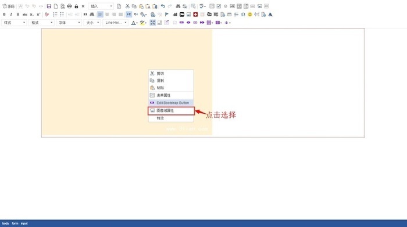Screen dimensions: 407x227
Task: Toggle Italic formatting
Action: [11, 15]
